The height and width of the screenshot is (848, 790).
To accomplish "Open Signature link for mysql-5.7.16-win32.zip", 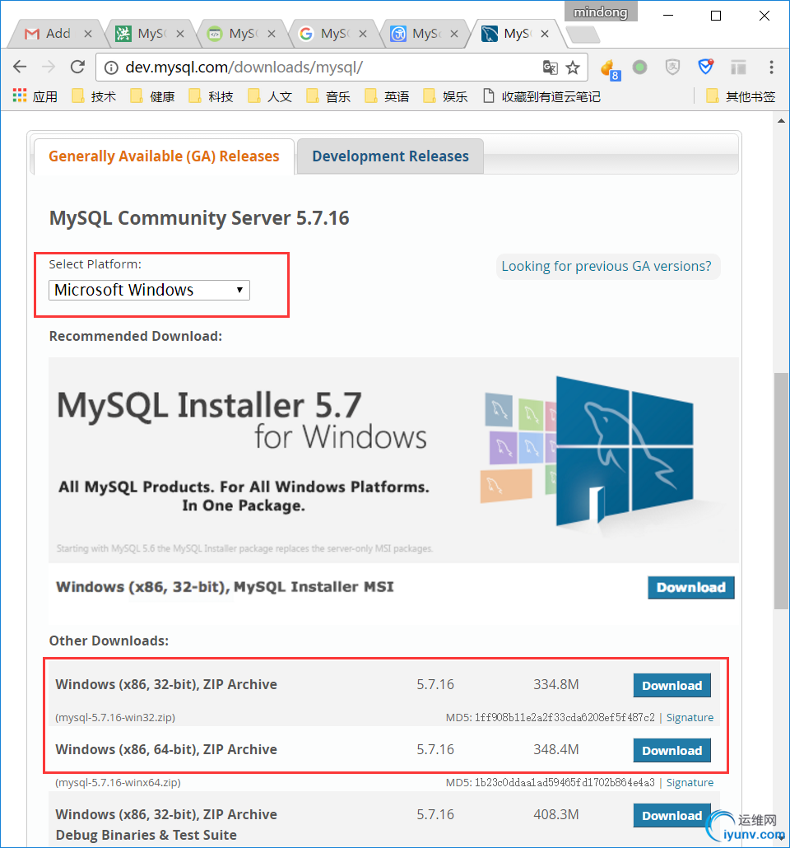I will [690, 717].
